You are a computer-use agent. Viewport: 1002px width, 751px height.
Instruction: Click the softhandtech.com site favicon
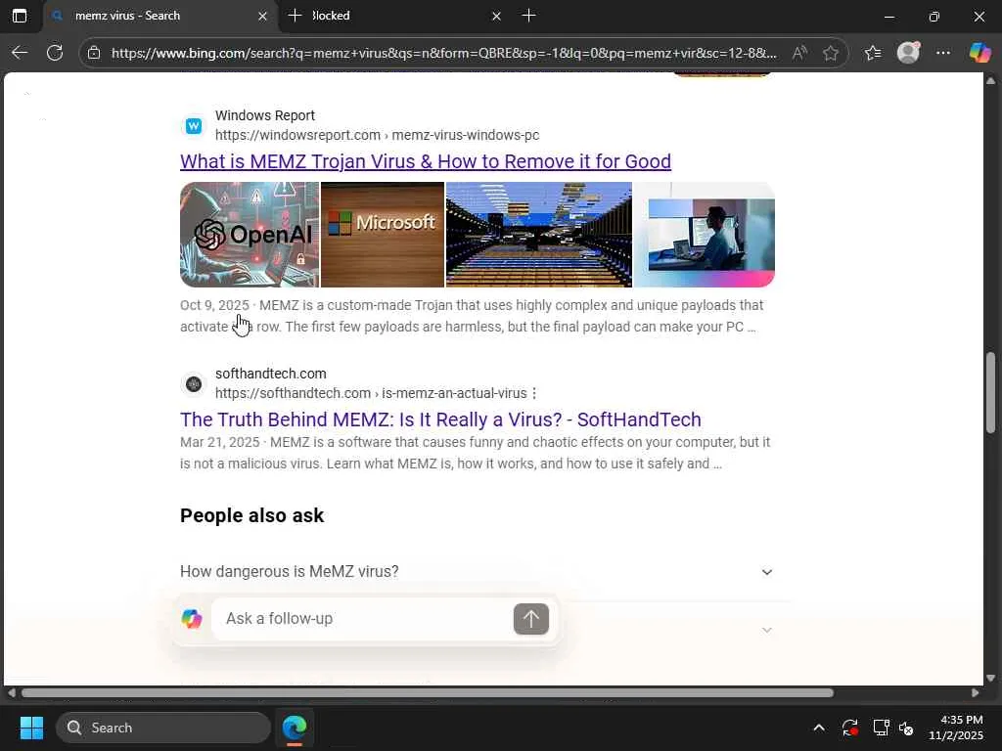coord(194,383)
